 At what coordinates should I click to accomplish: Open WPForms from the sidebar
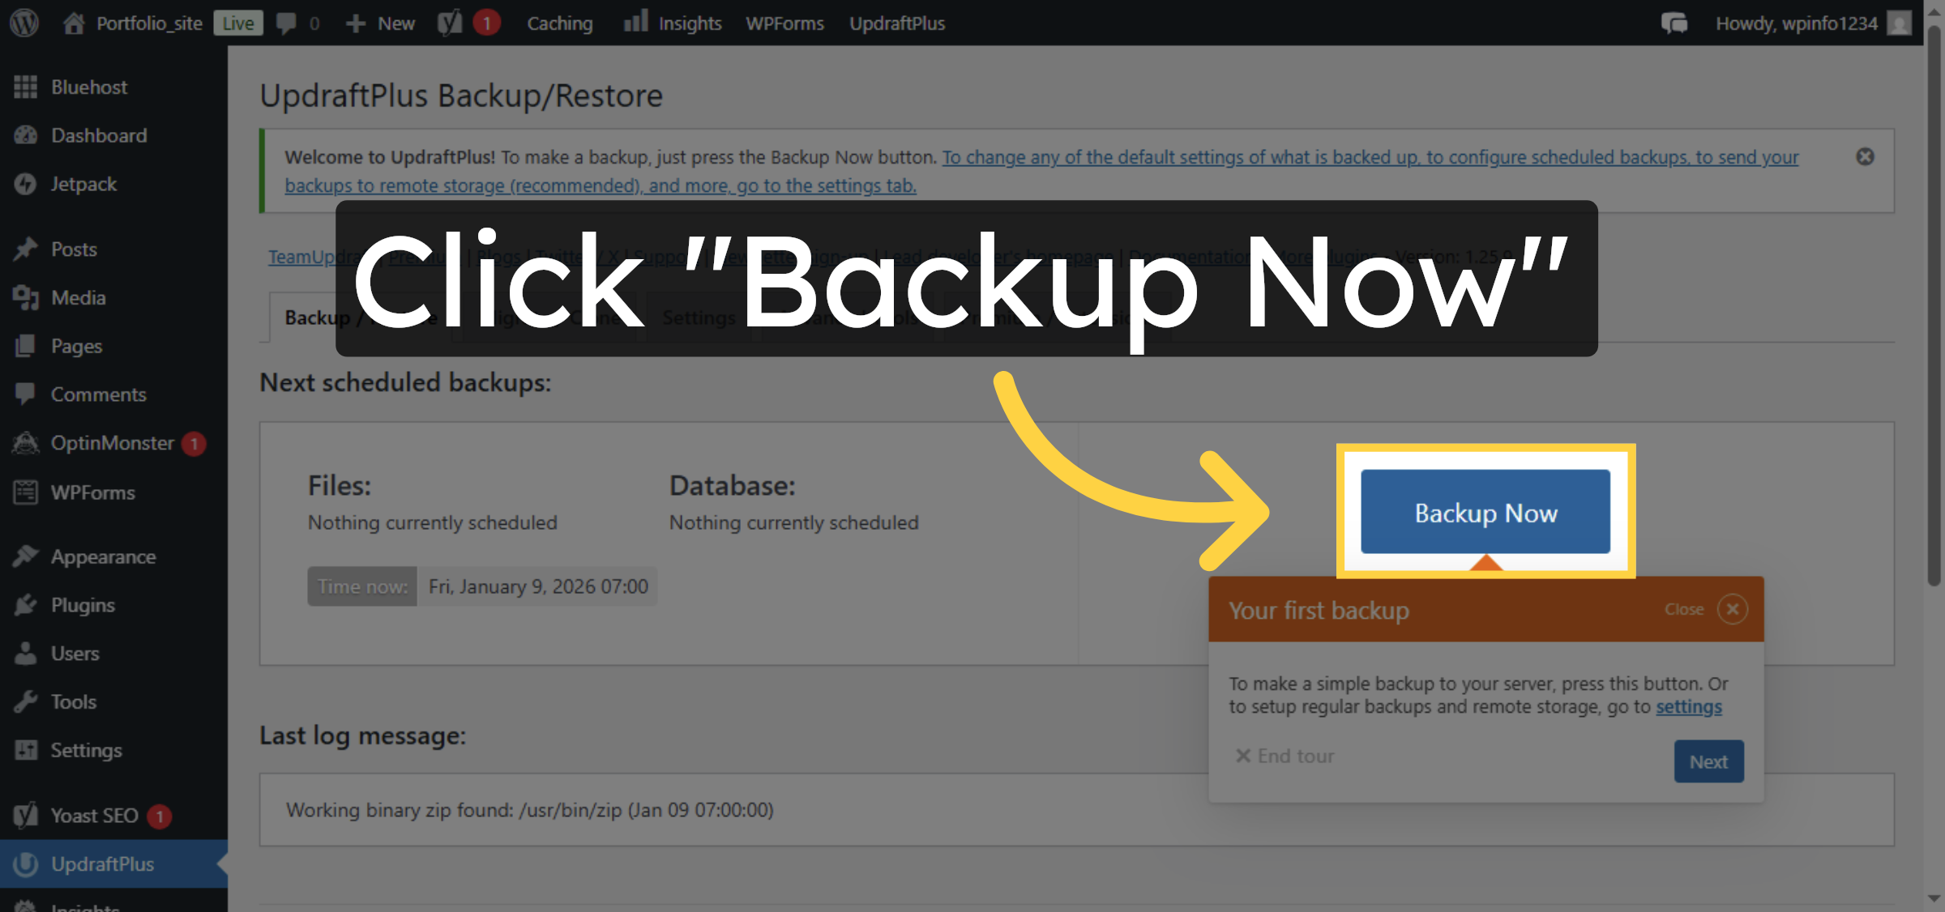(x=92, y=492)
